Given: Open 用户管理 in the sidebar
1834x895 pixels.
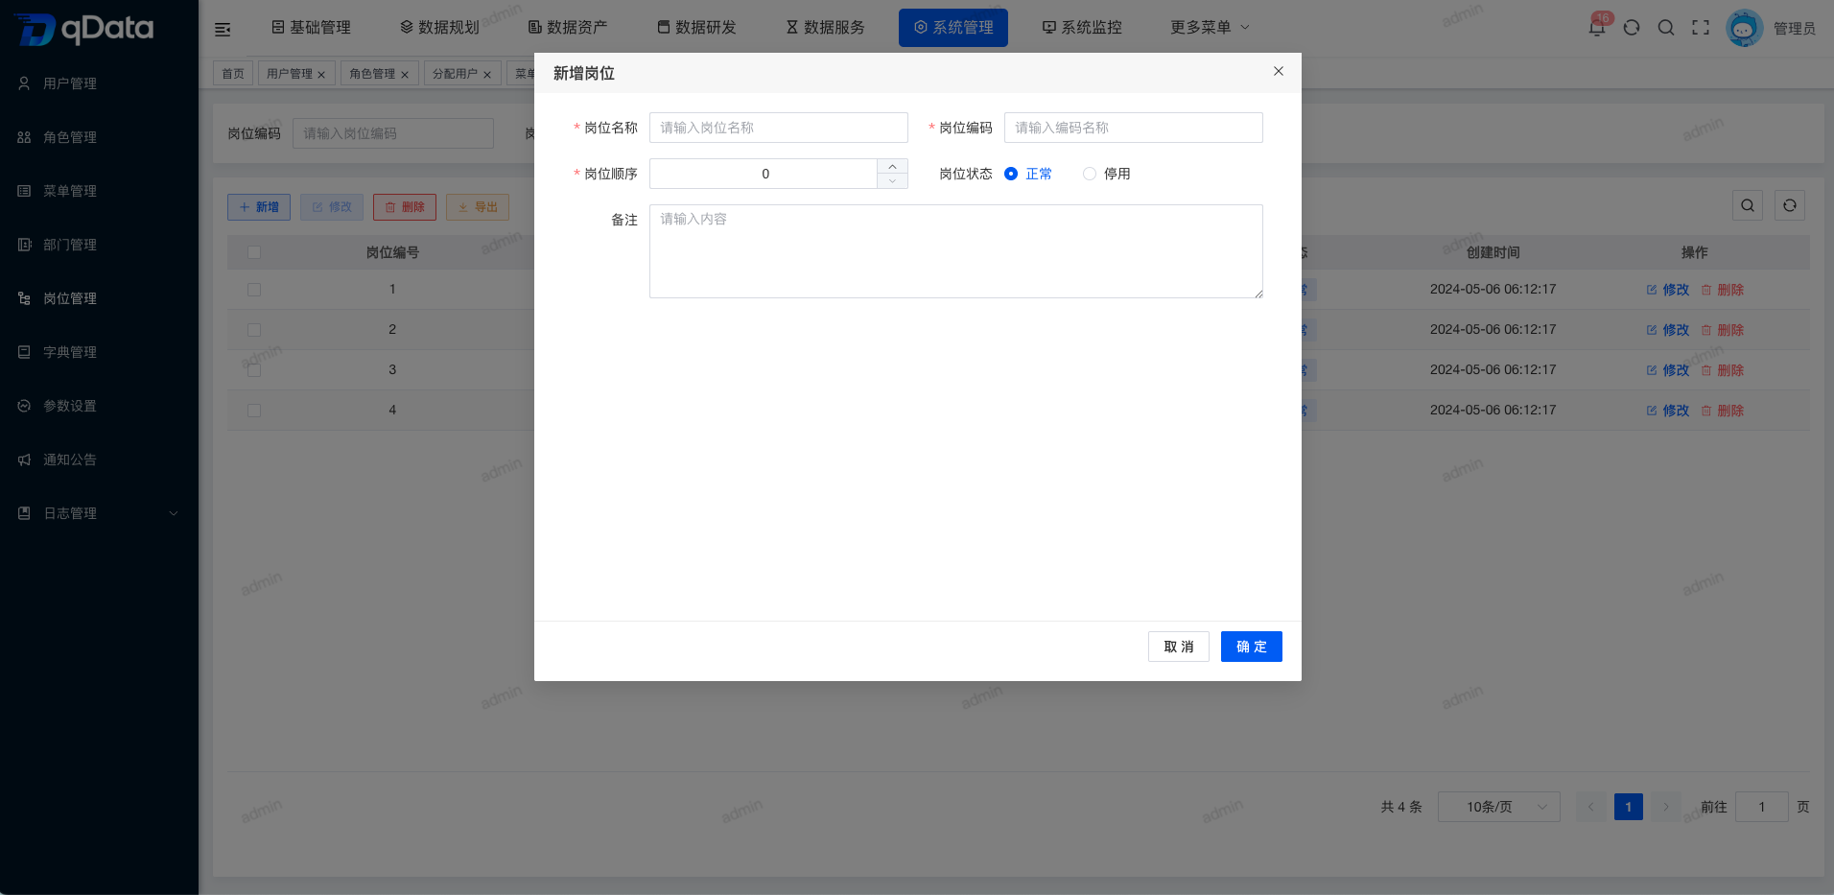Looking at the screenshot, I should (99, 83).
